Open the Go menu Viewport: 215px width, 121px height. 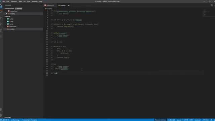coord(25,1)
